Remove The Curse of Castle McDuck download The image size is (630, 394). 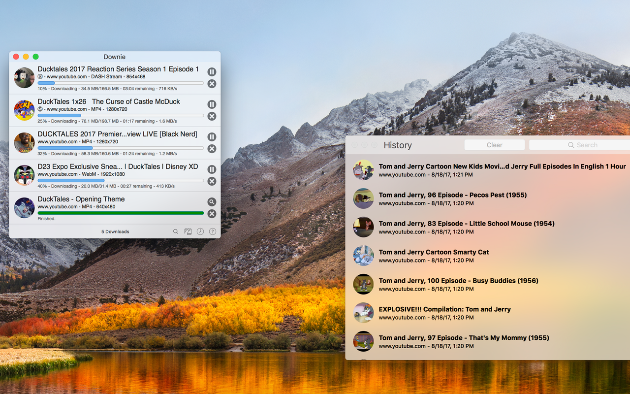pos(212,116)
